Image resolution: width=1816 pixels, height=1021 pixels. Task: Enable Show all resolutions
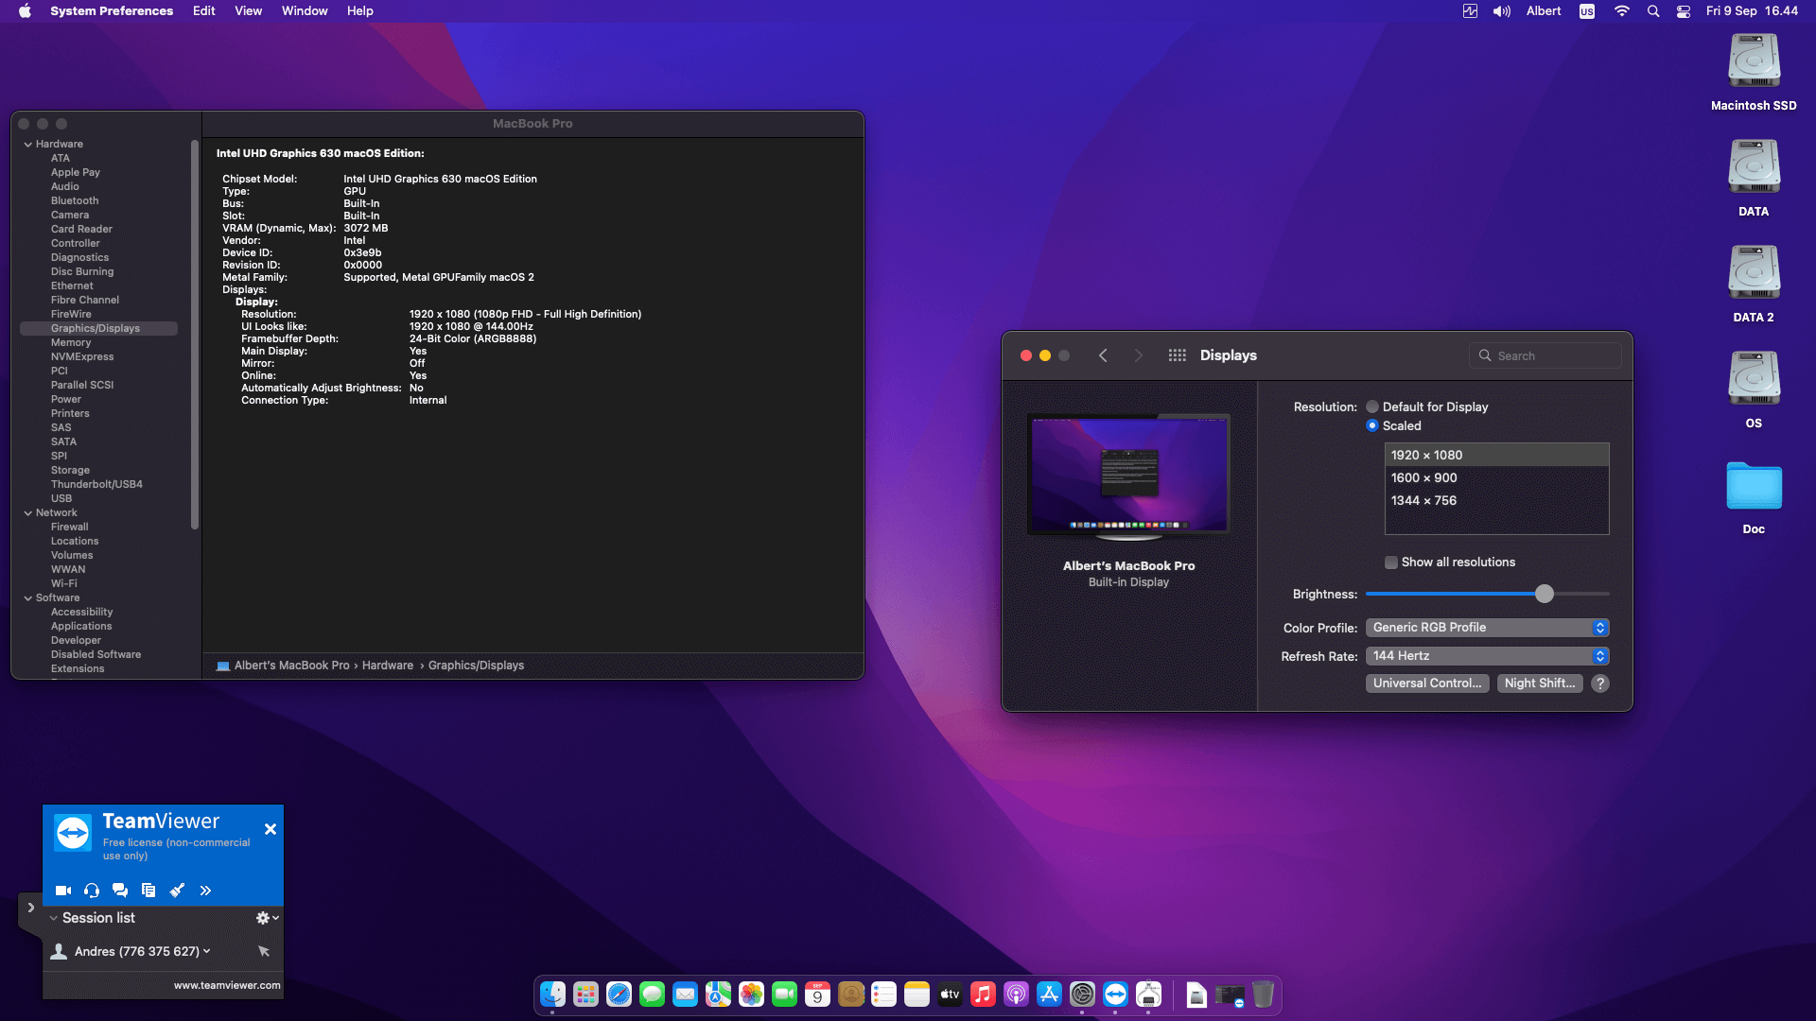pos(1390,562)
